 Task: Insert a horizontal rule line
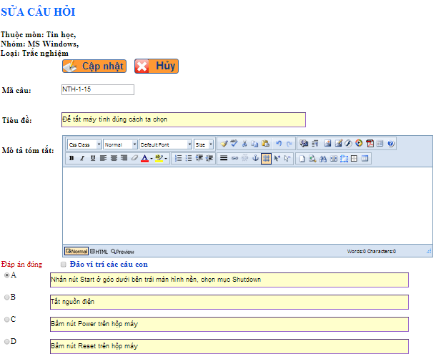[x=224, y=158]
